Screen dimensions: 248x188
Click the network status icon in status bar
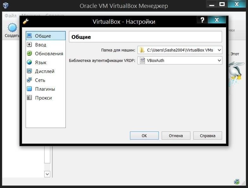tap(237, 182)
